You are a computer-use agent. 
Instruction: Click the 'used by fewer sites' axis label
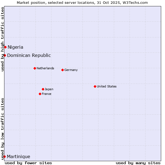coord(28,163)
